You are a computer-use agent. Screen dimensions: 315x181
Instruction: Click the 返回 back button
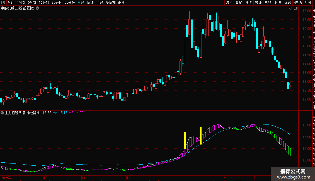coord(307,3)
